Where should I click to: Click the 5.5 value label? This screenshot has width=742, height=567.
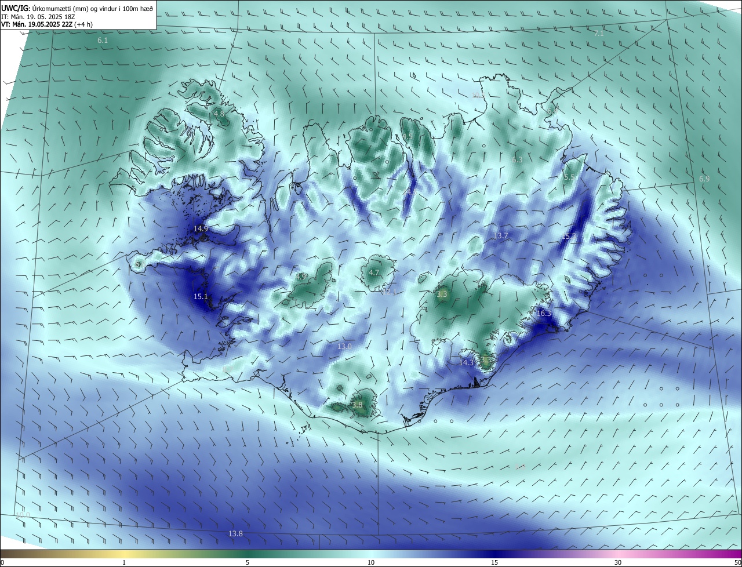pyautogui.click(x=570, y=178)
